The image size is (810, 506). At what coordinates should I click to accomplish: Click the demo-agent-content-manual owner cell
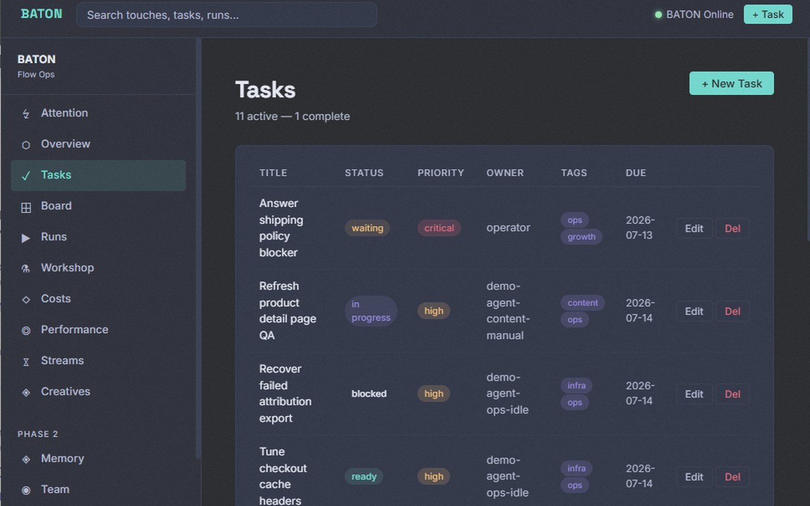click(508, 311)
